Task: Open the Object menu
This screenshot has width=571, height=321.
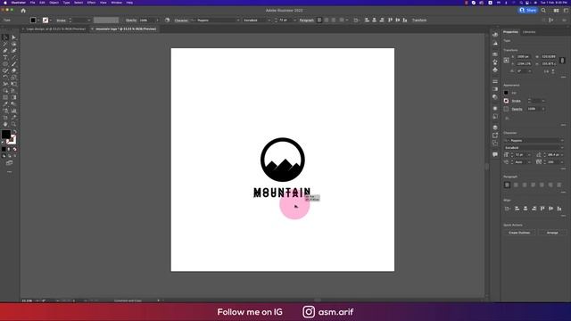Action: coord(54,3)
